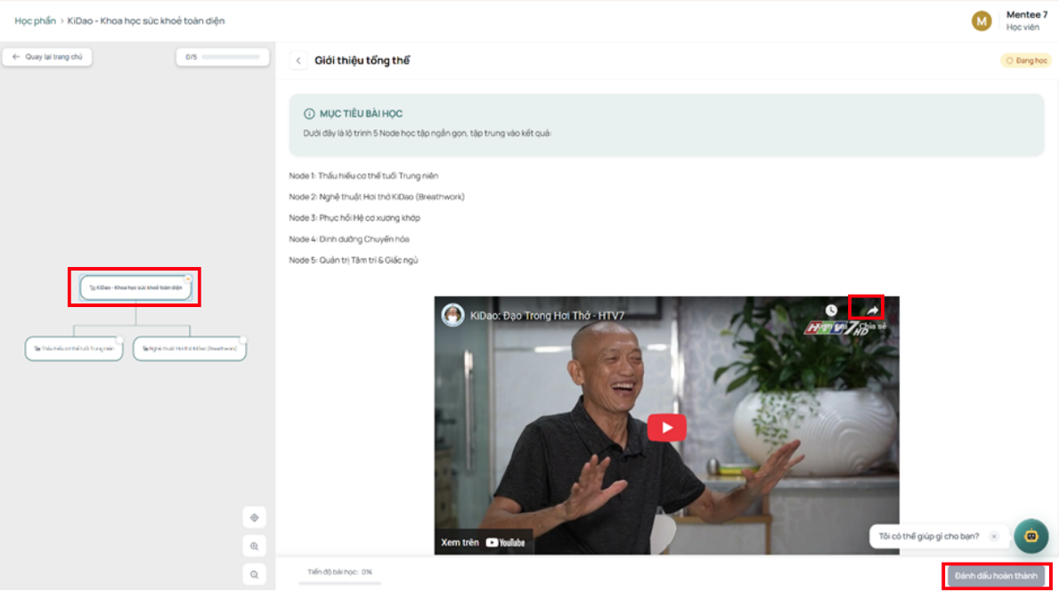This screenshot has height=591, width=1059.
Task: Click the M user avatar
Action: (982, 20)
